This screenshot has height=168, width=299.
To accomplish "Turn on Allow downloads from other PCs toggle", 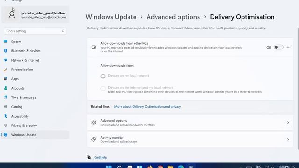I will (278, 47).
